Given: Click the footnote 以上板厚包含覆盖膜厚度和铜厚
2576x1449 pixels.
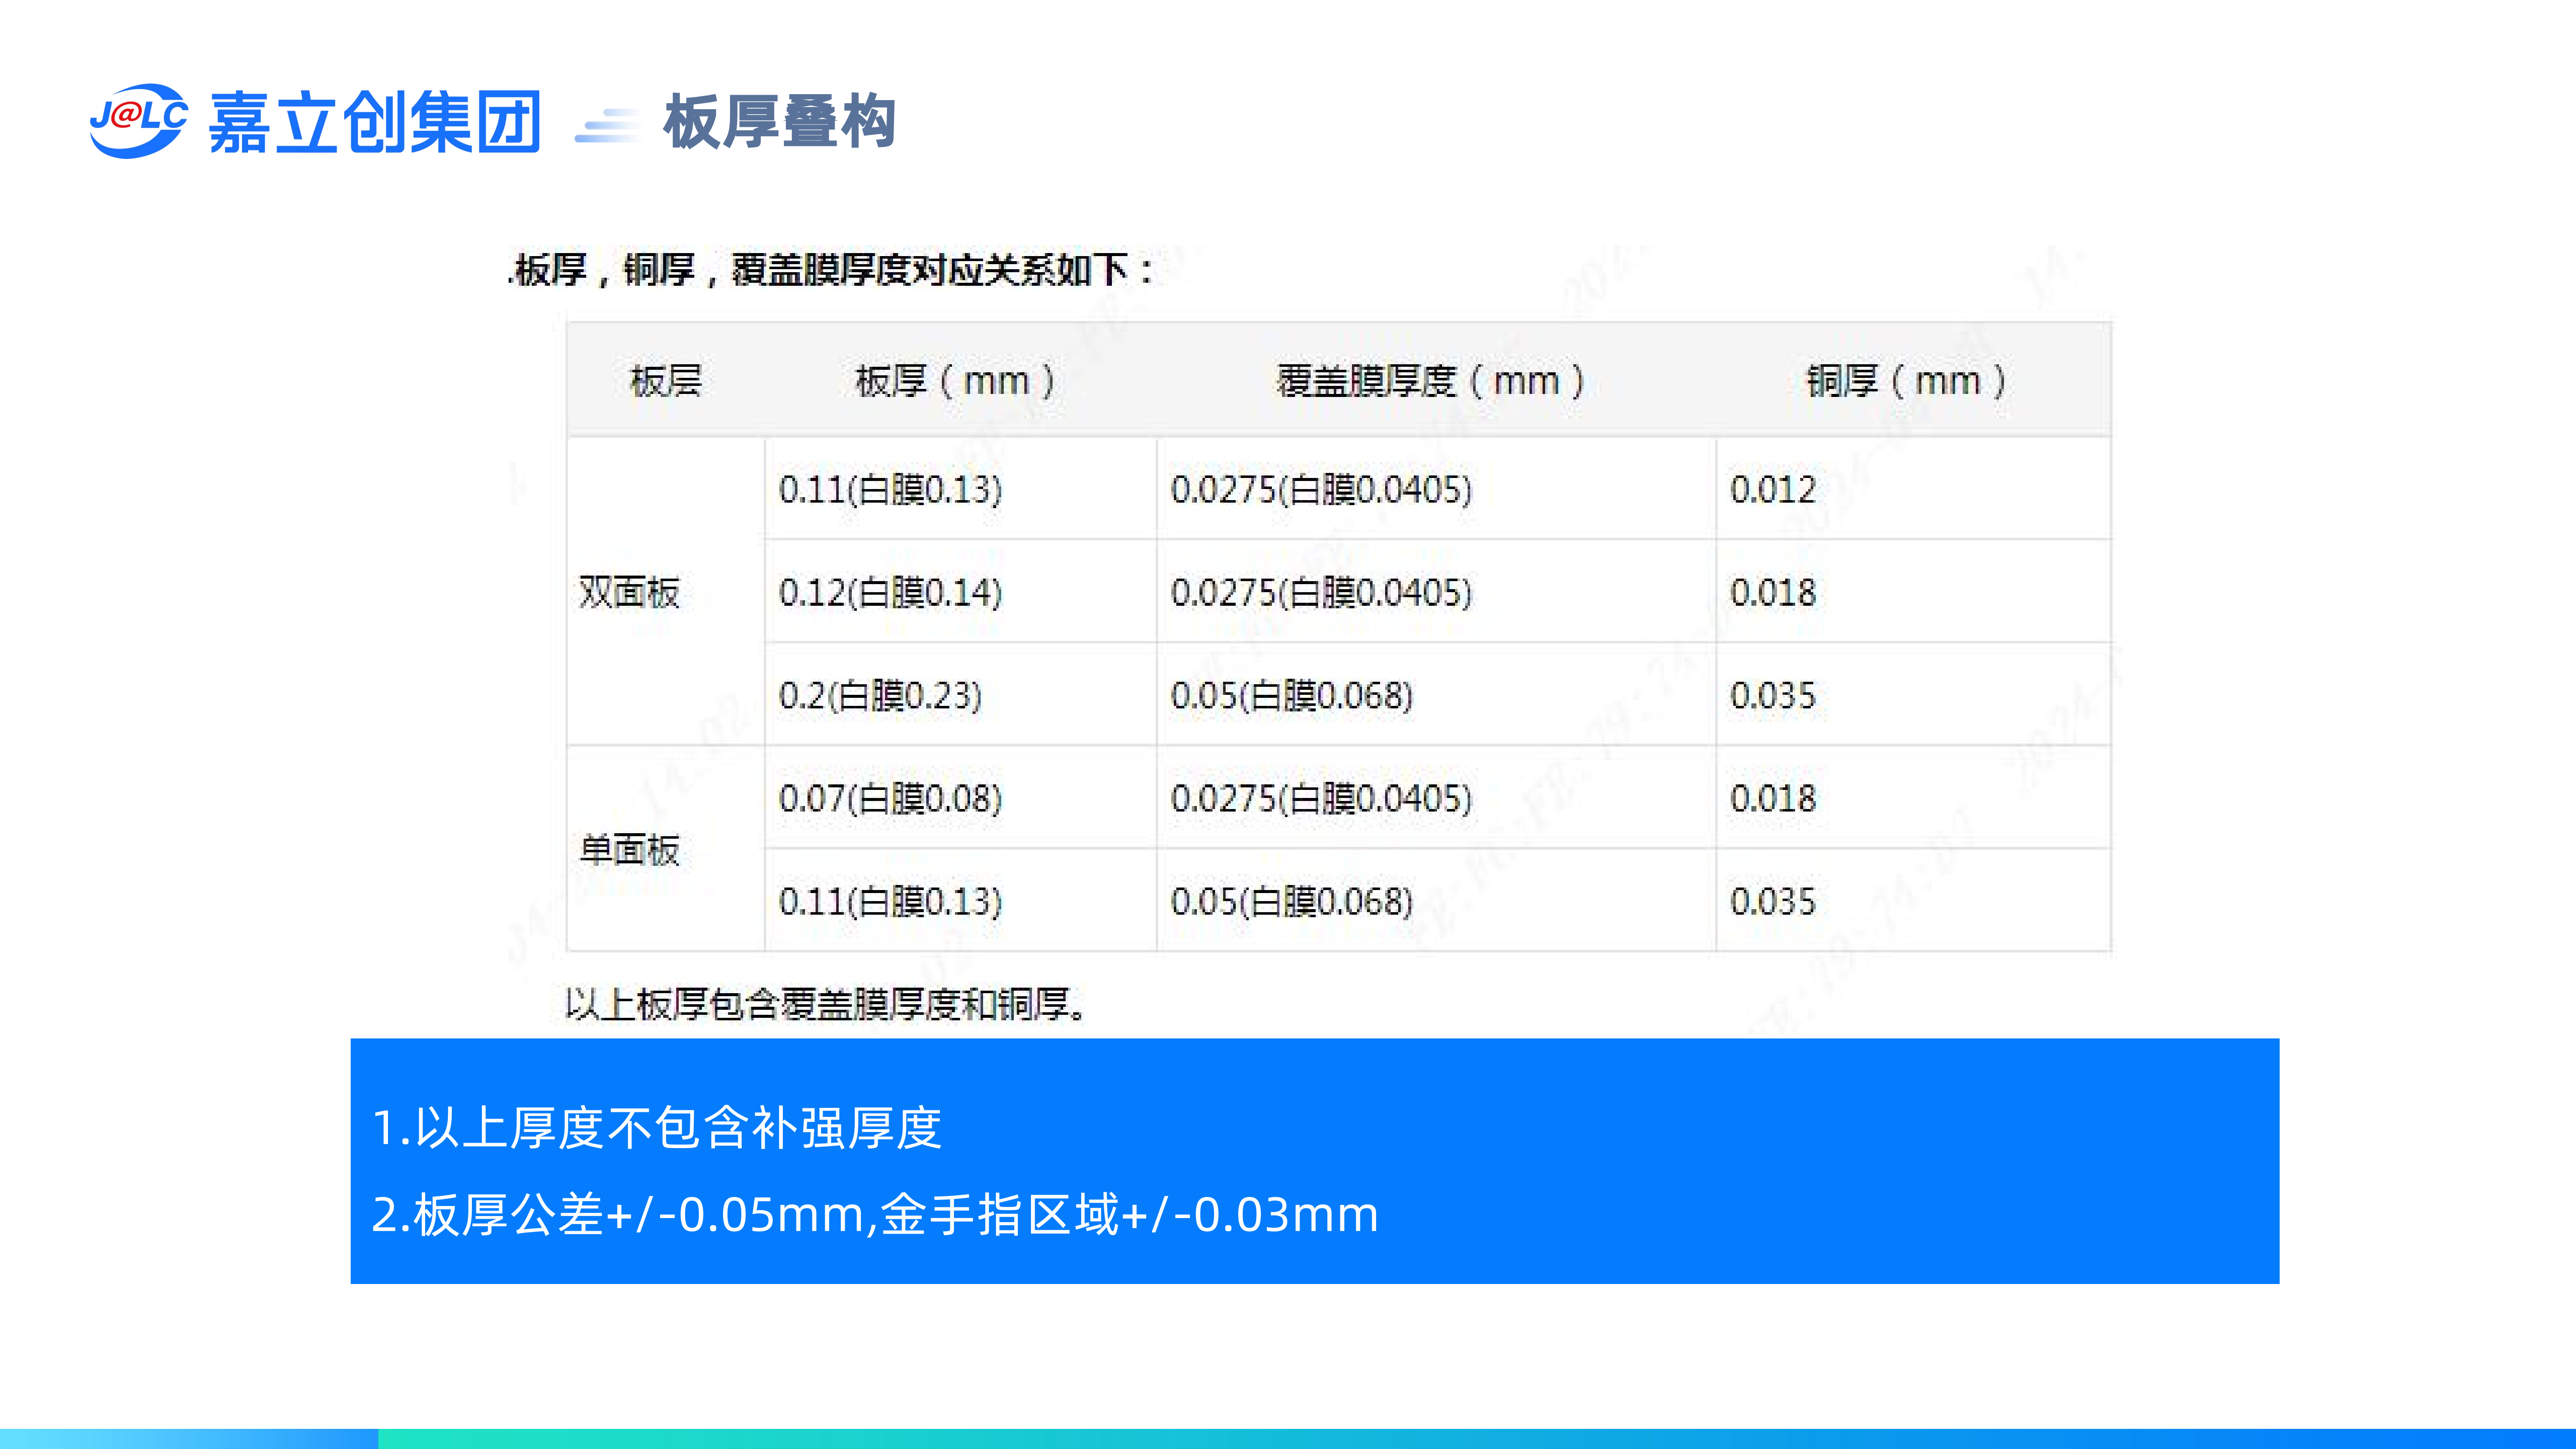Looking at the screenshot, I should pyautogui.click(x=826, y=1003).
